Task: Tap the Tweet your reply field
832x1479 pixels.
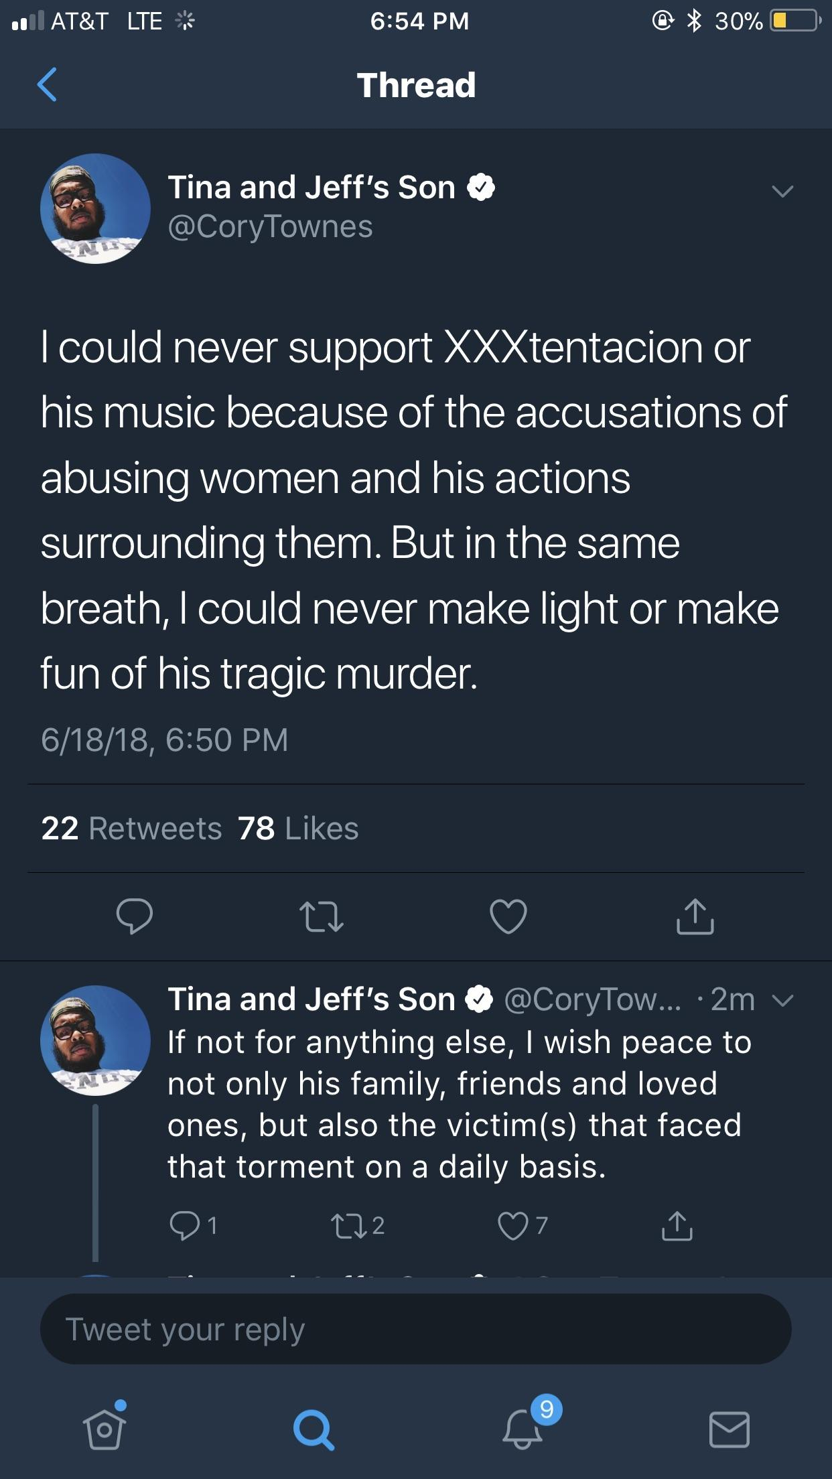Action: click(x=415, y=1330)
